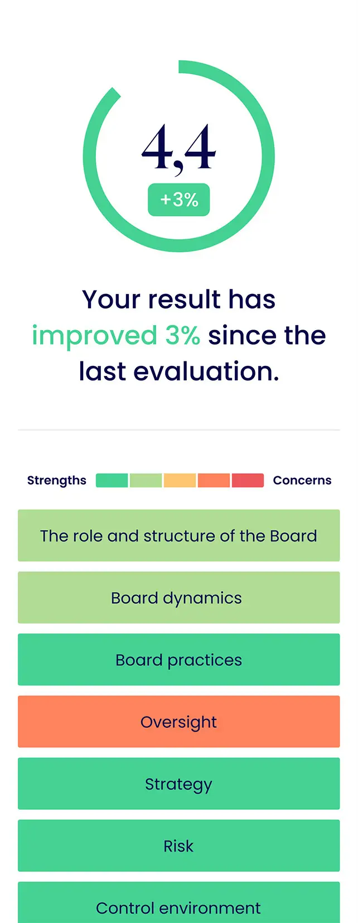This screenshot has width=358, height=923.
Task: Select the red legend swatch
Action: [x=248, y=480]
